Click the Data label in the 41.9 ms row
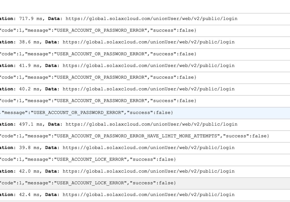 51,66
